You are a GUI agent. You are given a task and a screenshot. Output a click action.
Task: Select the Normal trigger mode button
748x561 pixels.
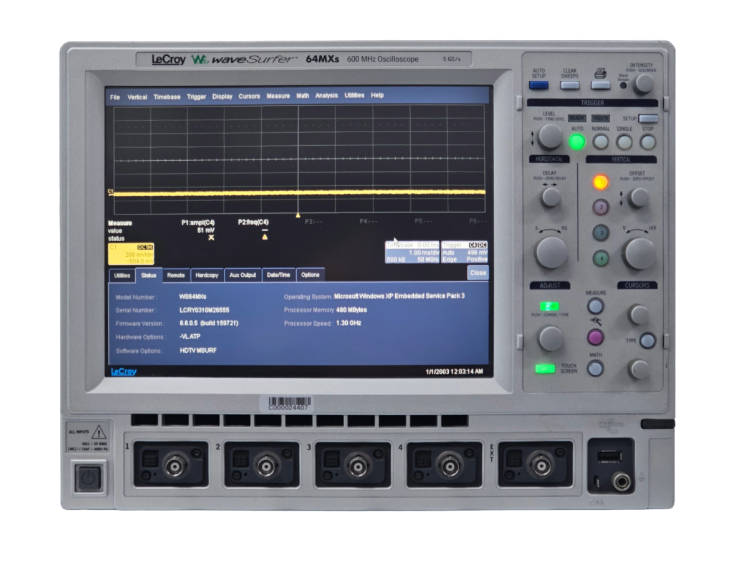pos(601,142)
